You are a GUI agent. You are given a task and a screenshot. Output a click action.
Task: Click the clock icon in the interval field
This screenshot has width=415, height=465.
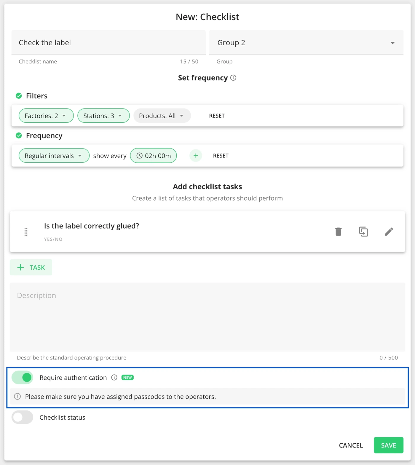(139, 156)
